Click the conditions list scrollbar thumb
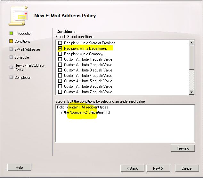This screenshot has height=178, width=203. [191, 57]
